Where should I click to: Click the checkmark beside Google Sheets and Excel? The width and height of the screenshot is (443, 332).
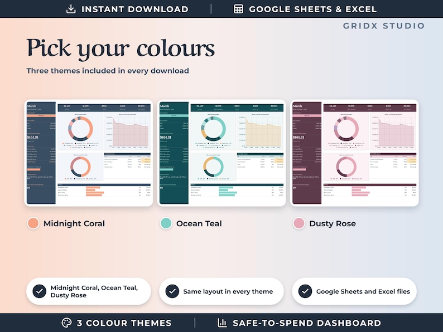pos(305,291)
